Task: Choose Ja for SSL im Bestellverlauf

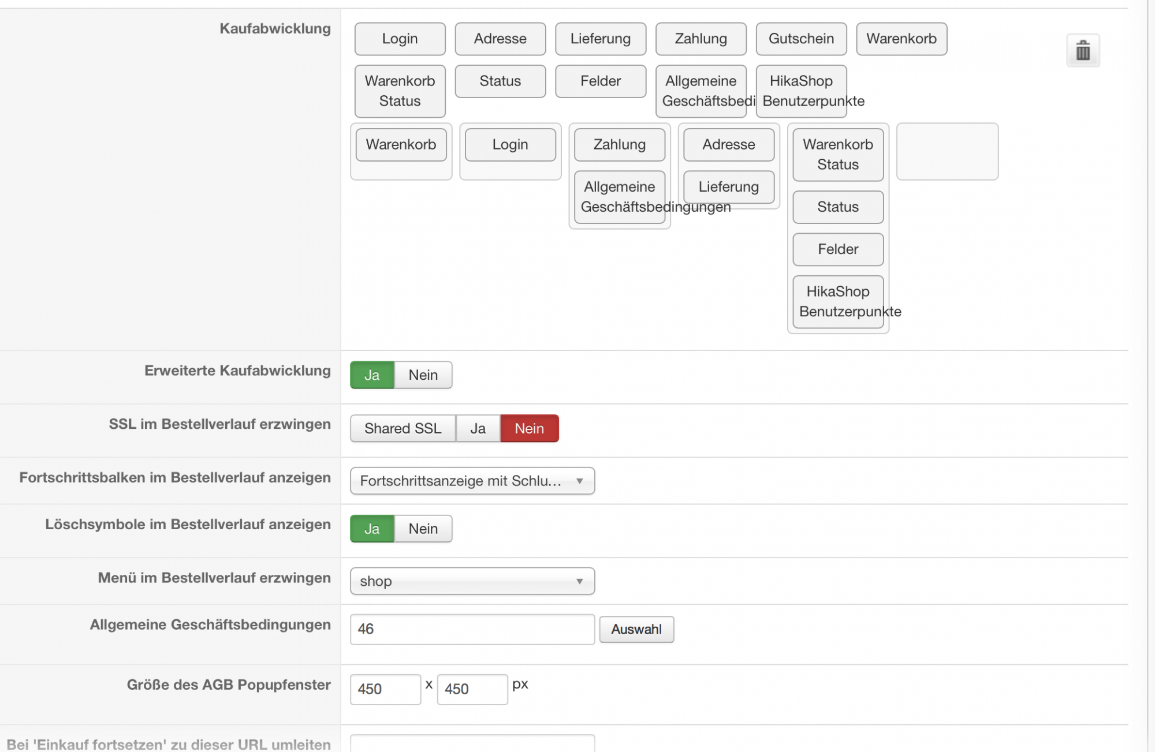Action: pyautogui.click(x=478, y=428)
